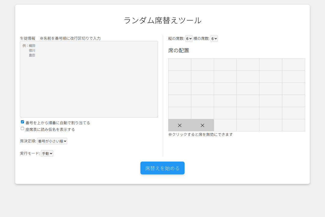Disable the seat right of the × seats
This screenshot has width=325, height=217.
point(225,125)
